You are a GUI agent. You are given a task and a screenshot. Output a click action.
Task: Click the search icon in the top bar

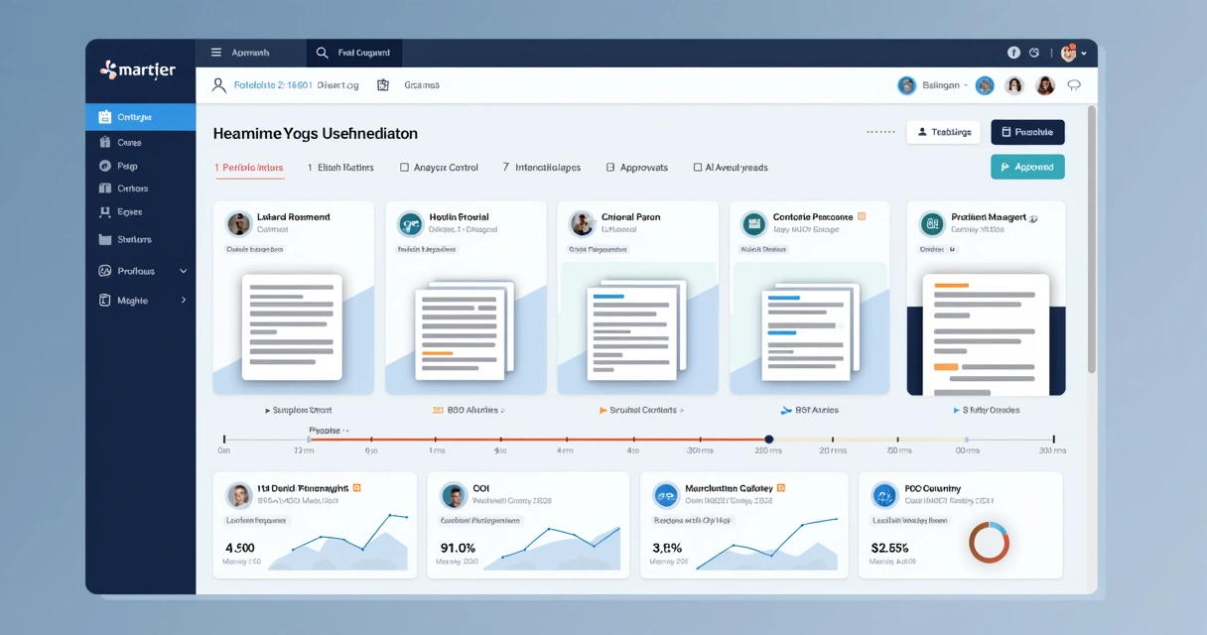pyautogui.click(x=320, y=53)
